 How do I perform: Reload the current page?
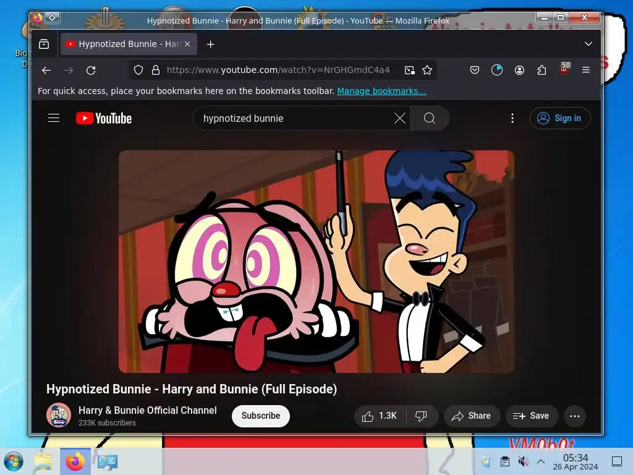click(91, 71)
